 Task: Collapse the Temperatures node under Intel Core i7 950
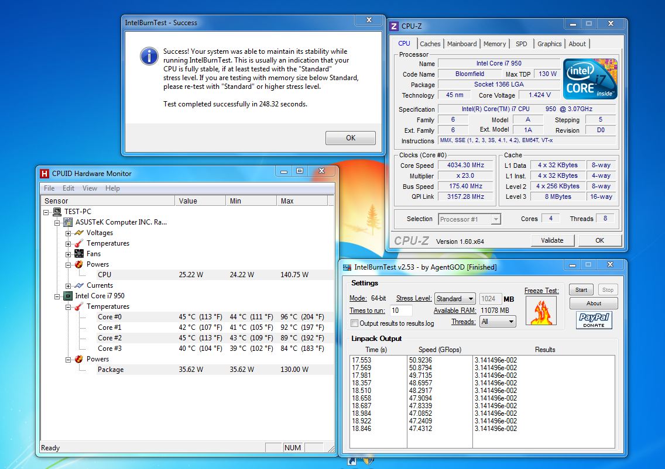click(x=68, y=307)
